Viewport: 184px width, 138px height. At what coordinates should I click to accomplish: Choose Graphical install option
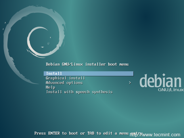click(x=65, y=78)
